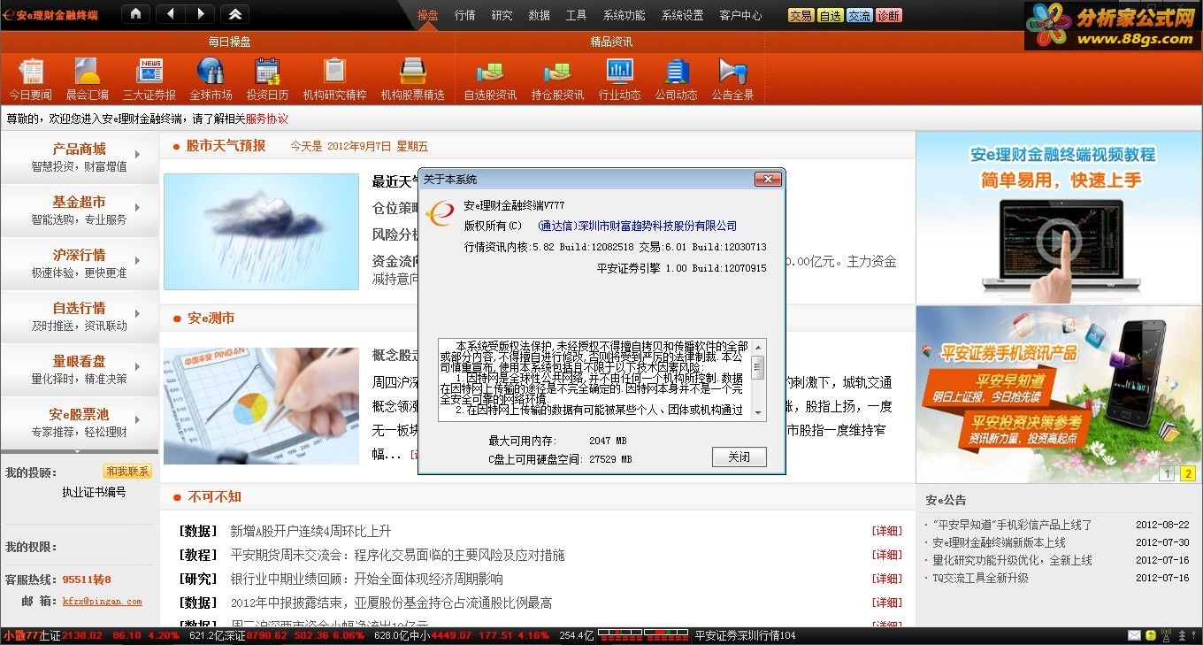This screenshot has height=645, width=1203.
Task: Open the 客户中心 menu
Action: [x=741, y=15]
